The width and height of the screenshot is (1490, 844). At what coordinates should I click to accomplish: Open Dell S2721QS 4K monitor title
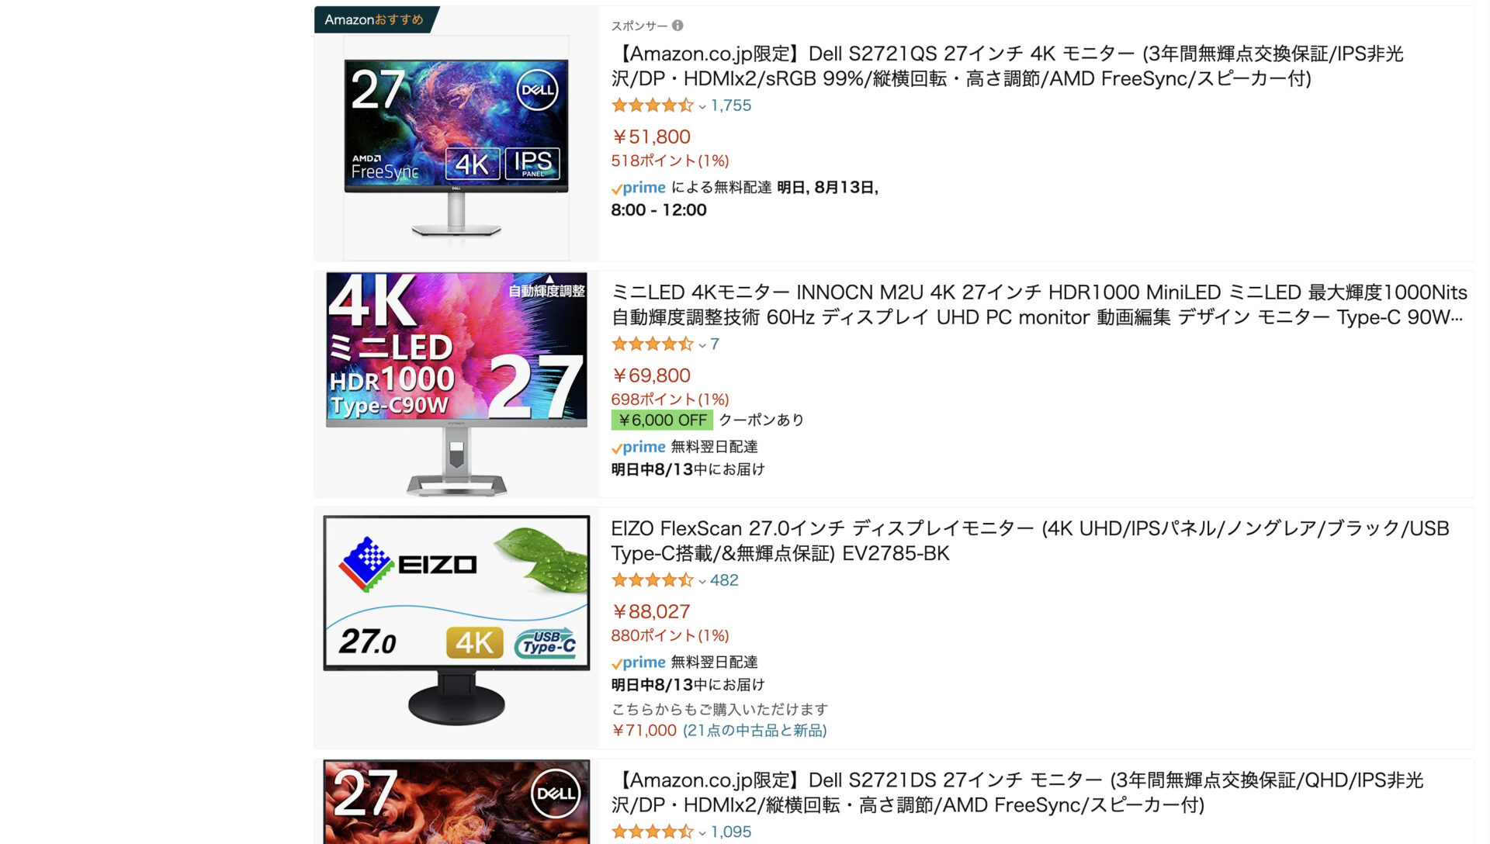1007,66
